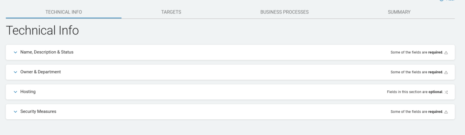Expand the Owner & Department chevron
Screen dimensions: 465x135
point(15,72)
